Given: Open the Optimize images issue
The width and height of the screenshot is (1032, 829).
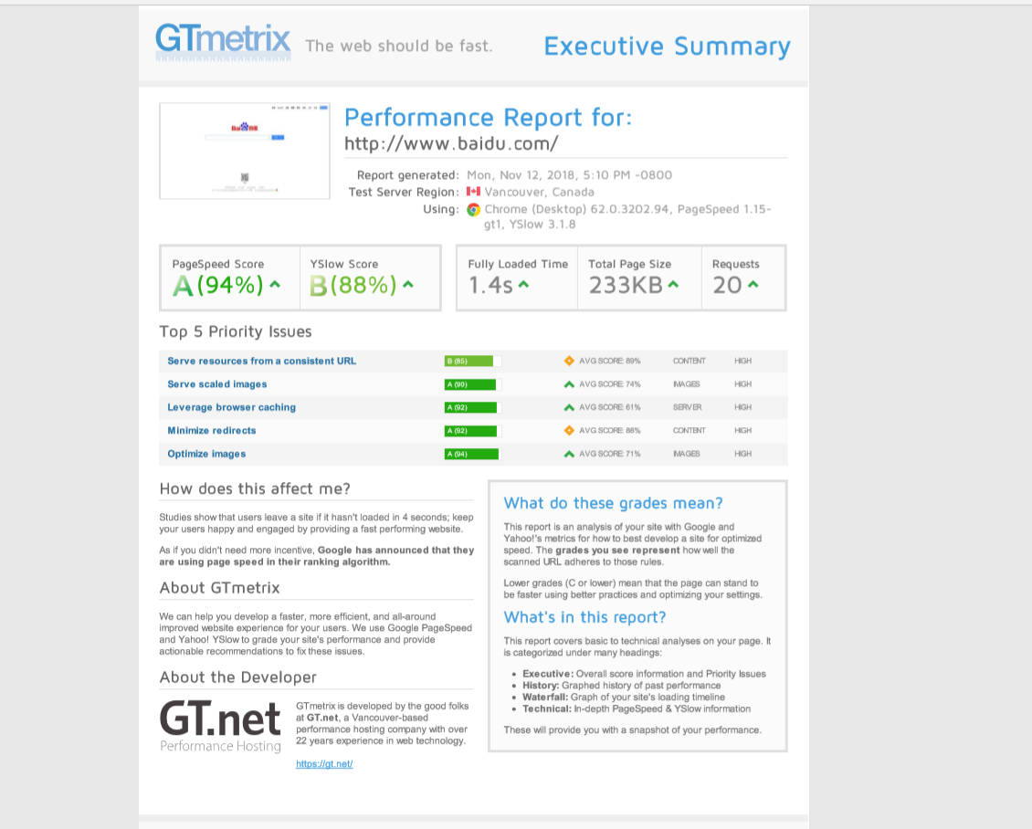Looking at the screenshot, I should click(x=206, y=454).
